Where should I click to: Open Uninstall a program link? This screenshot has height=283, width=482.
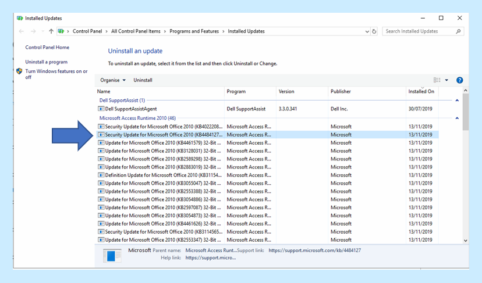[46, 62]
